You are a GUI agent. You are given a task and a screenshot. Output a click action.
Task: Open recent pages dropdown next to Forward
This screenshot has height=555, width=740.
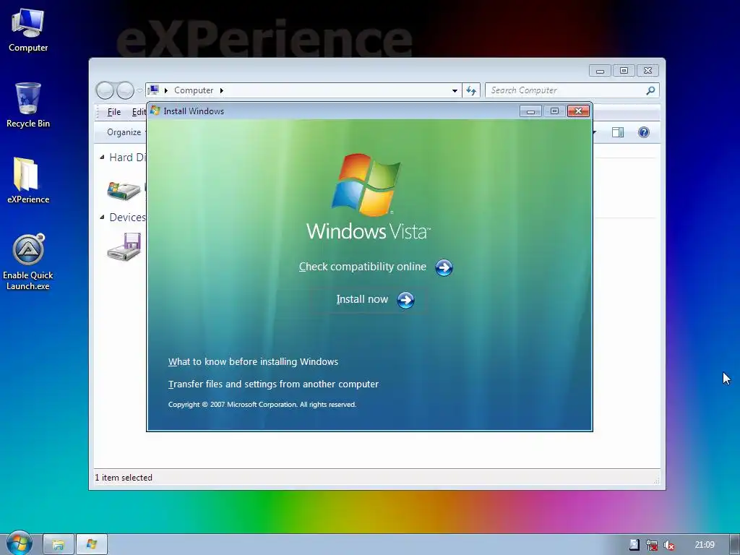point(139,90)
